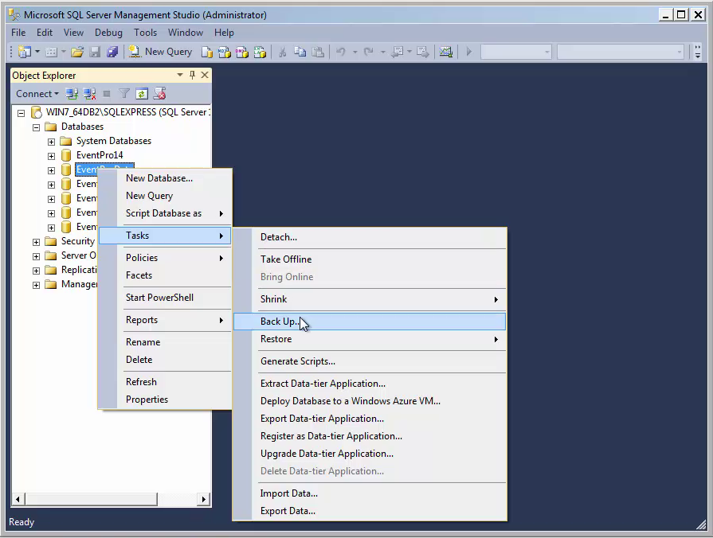Click the delete-style icon at Object Explorer toolbar end

point(159,94)
